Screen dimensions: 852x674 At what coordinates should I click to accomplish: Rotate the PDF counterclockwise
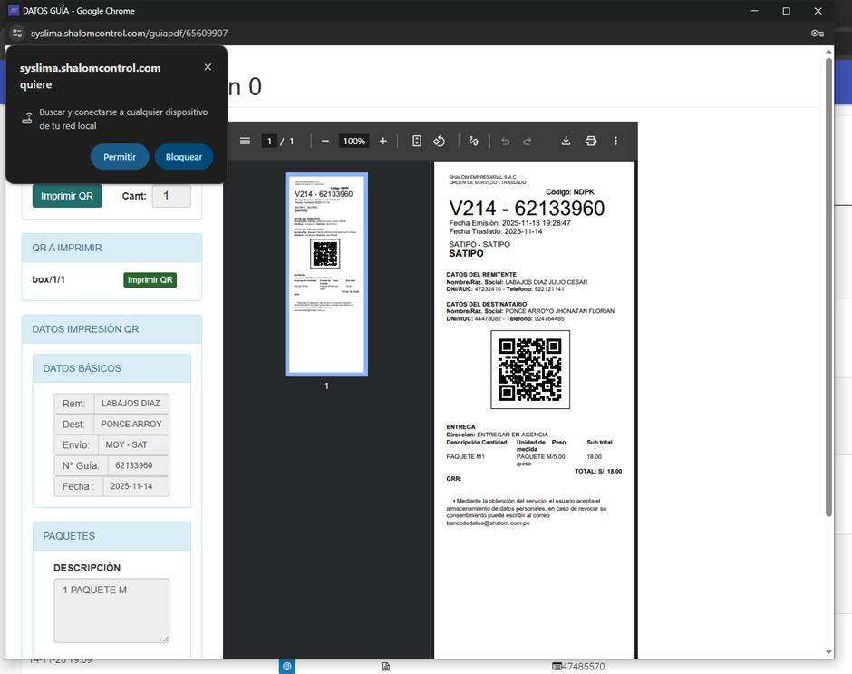(439, 141)
